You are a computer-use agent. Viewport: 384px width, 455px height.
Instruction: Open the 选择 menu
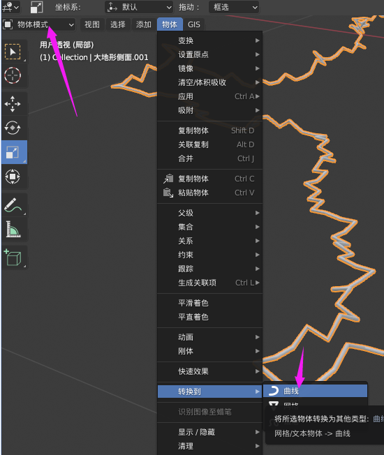click(x=117, y=24)
